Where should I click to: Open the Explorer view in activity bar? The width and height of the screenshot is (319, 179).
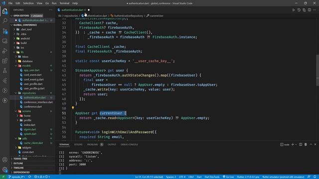(x=4, y=11)
